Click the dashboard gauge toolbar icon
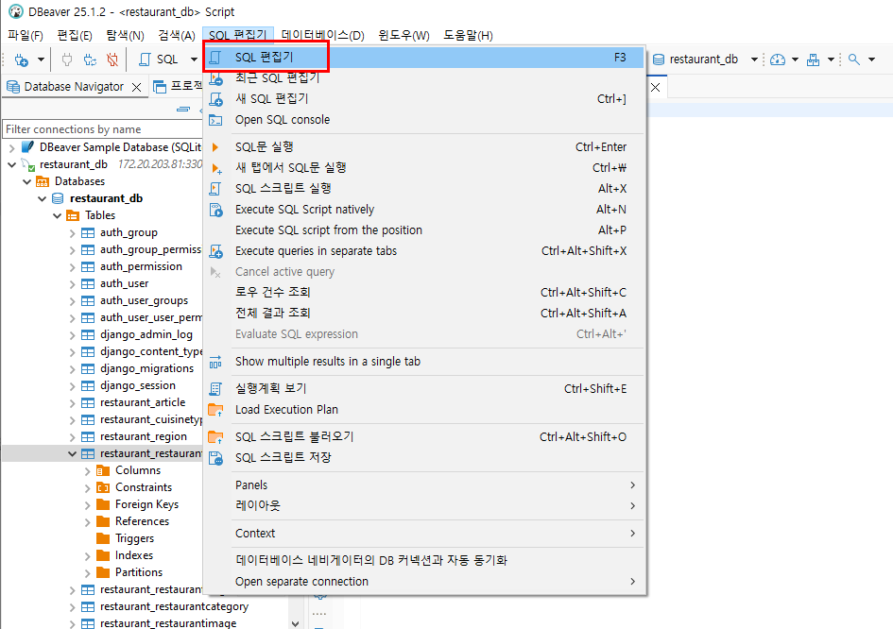Viewport: 893px width, 629px height. click(778, 59)
